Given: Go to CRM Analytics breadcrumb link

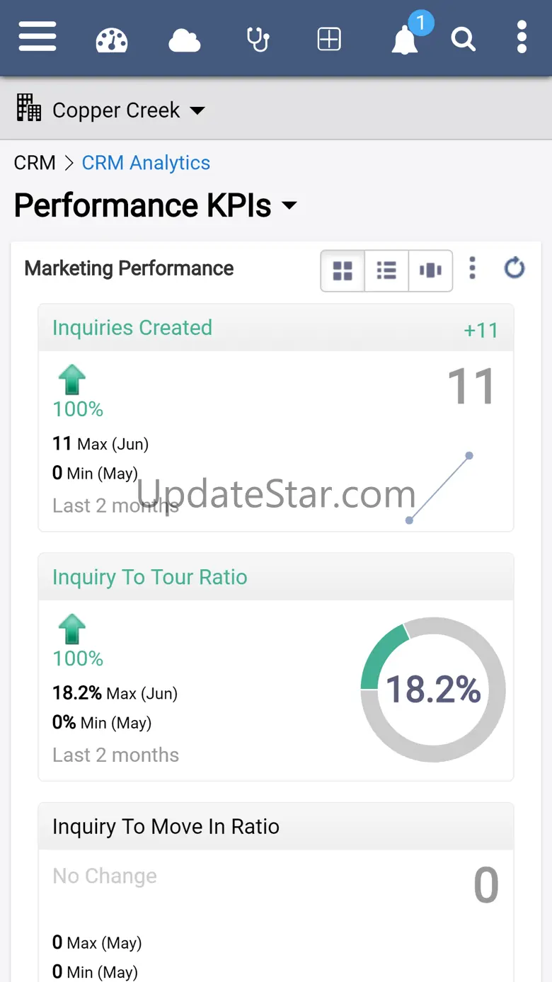Looking at the screenshot, I should (x=146, y=163).
